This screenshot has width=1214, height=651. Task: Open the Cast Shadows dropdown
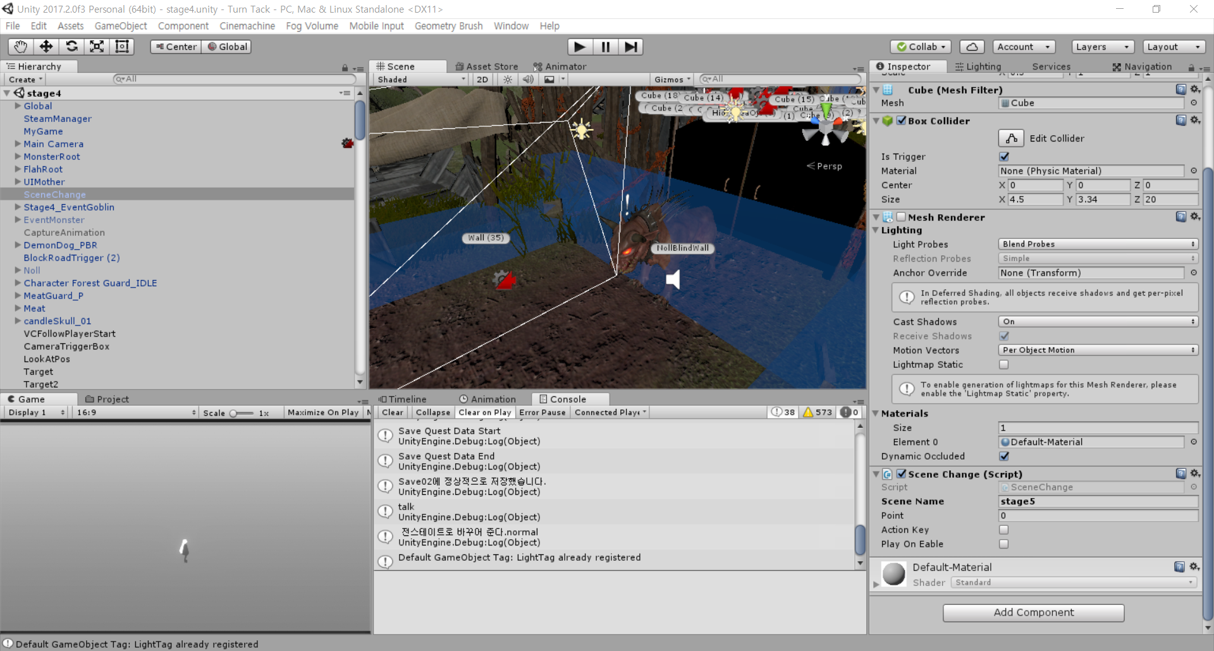point(1098,322)
